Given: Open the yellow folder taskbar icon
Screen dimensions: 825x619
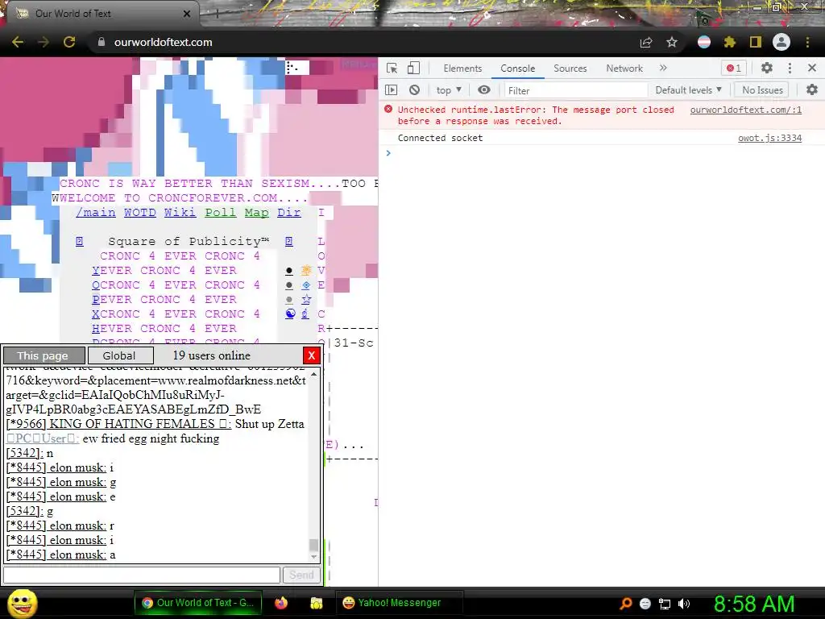Looking at the screenshot, I should pos(316,603).
